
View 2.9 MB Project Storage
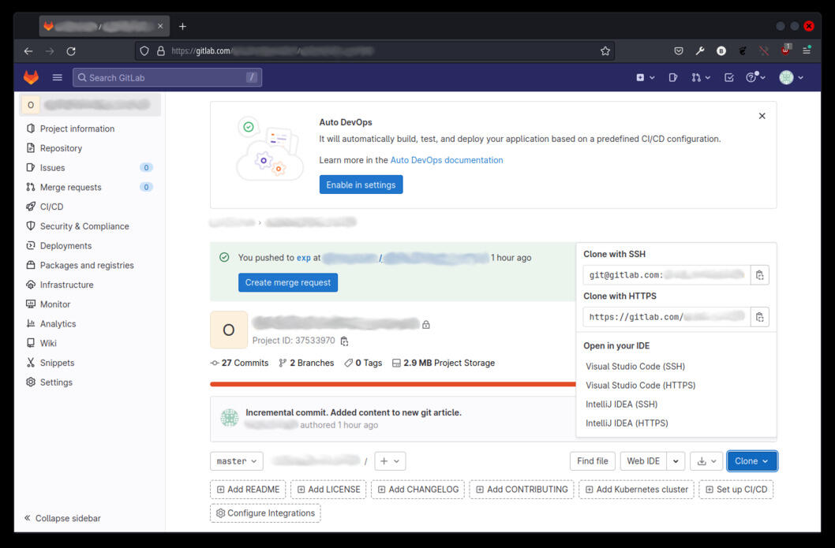click(x=444, y=363)
